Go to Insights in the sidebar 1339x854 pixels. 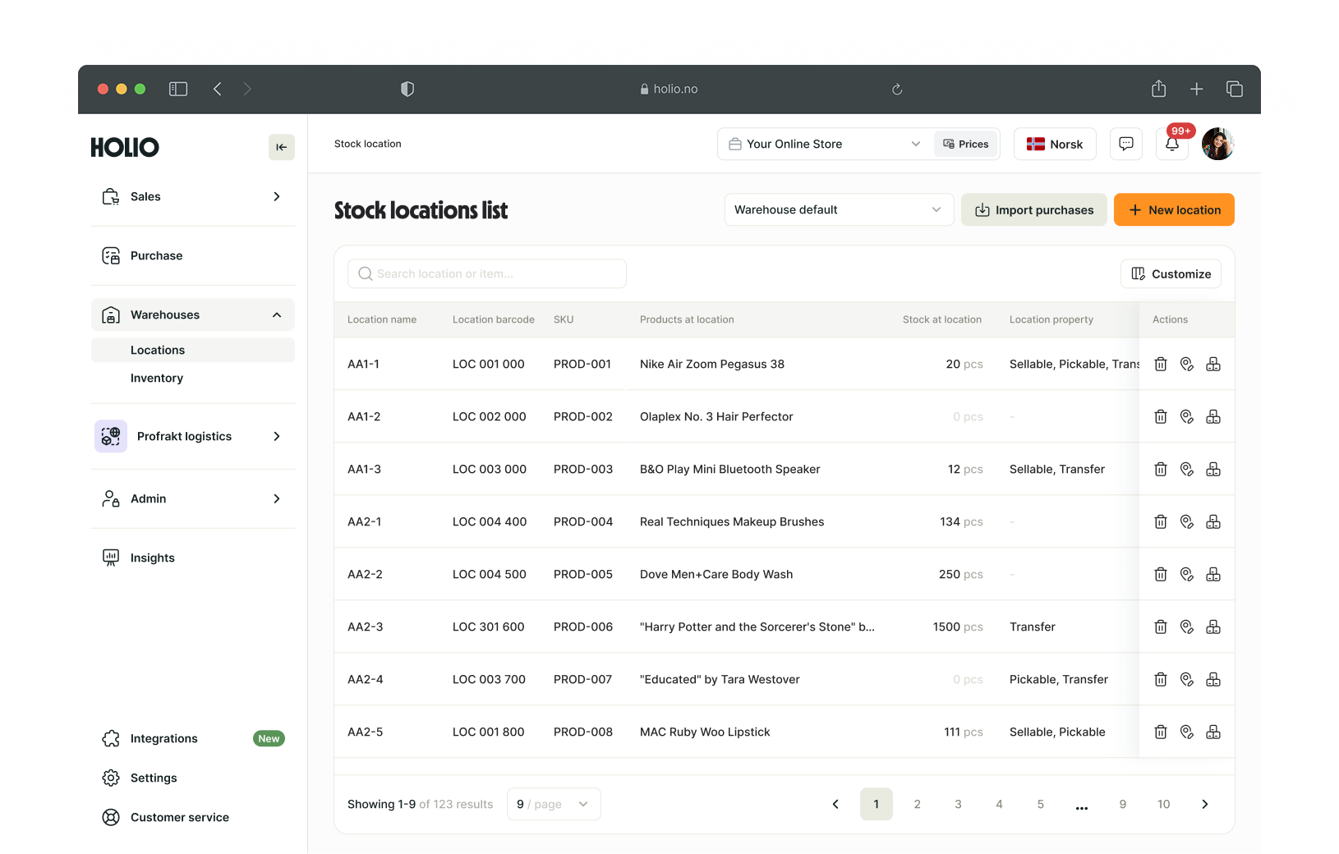[153, 558]
